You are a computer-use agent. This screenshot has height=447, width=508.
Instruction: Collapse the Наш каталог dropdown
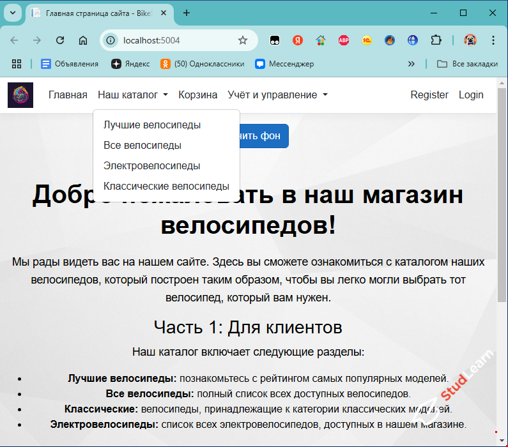click(x=133, y=95)
